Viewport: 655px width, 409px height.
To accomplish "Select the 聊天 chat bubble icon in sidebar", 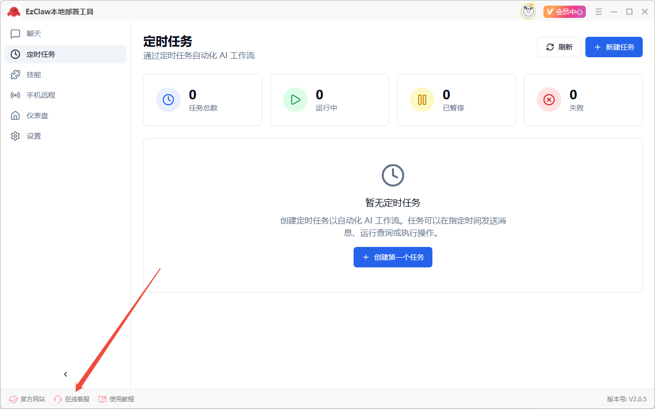I will click(x=15, y=33).
